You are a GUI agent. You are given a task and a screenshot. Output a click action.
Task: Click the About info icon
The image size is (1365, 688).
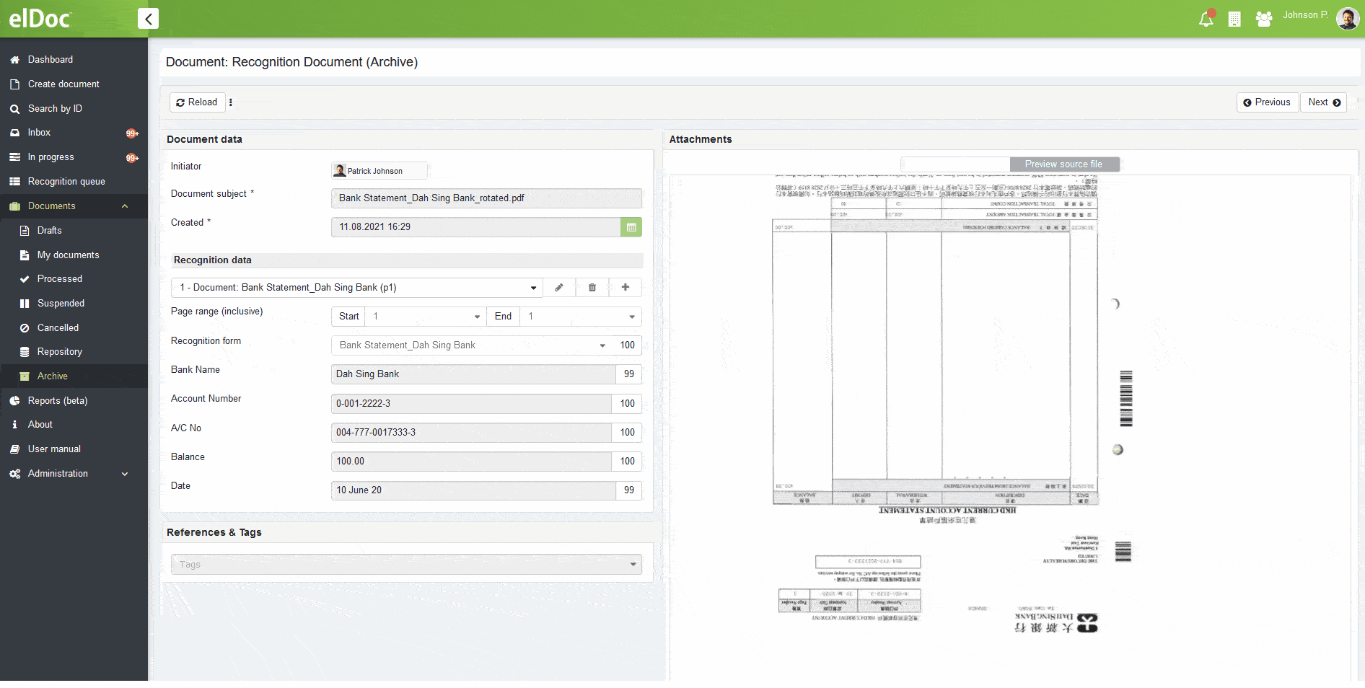(14, 425)
